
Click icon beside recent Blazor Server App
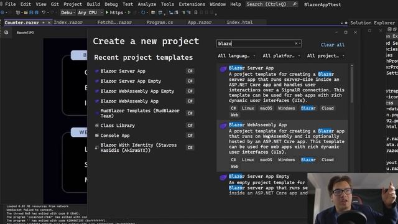point(97,72)
